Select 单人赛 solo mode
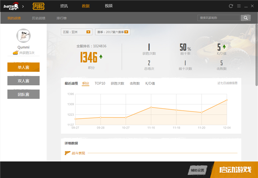 pyautogui.click(x=23, y=67)
